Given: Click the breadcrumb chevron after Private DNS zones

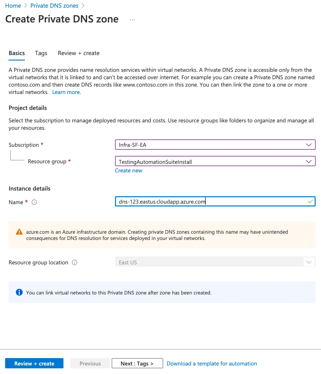Looking at the screenshot, I should [83, 6].
